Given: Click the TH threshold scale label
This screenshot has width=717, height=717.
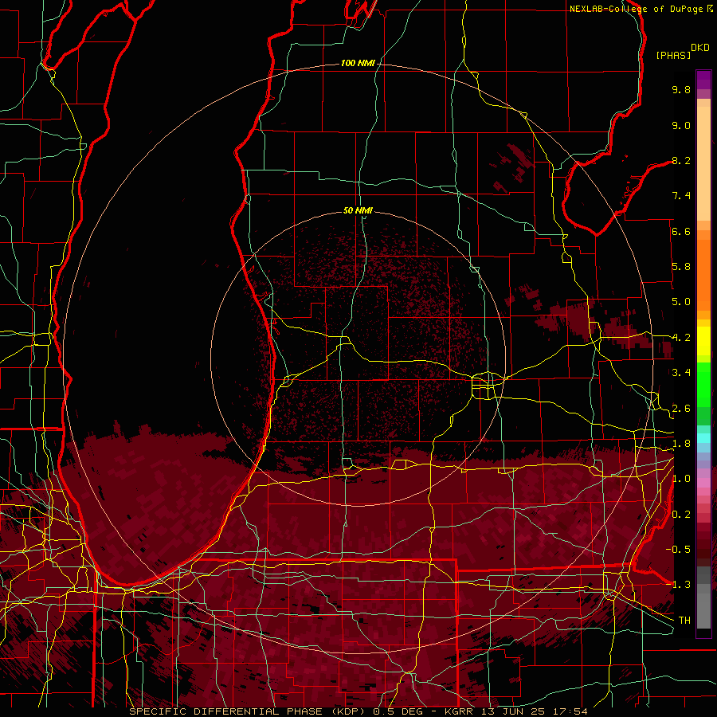Looking at the screenshot, I should click(x=684, y=621).
